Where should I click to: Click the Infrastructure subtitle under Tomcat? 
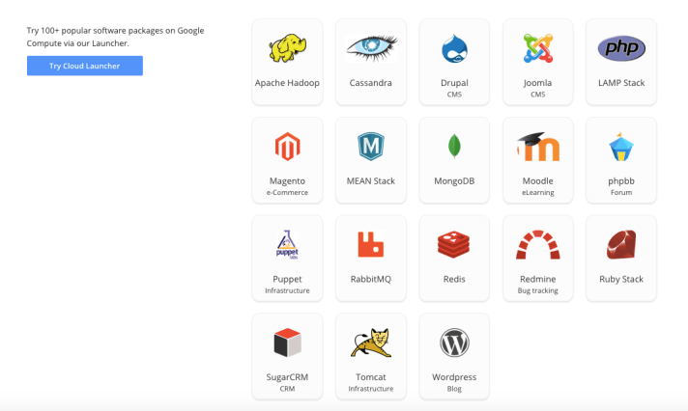[x=371, y=389]
